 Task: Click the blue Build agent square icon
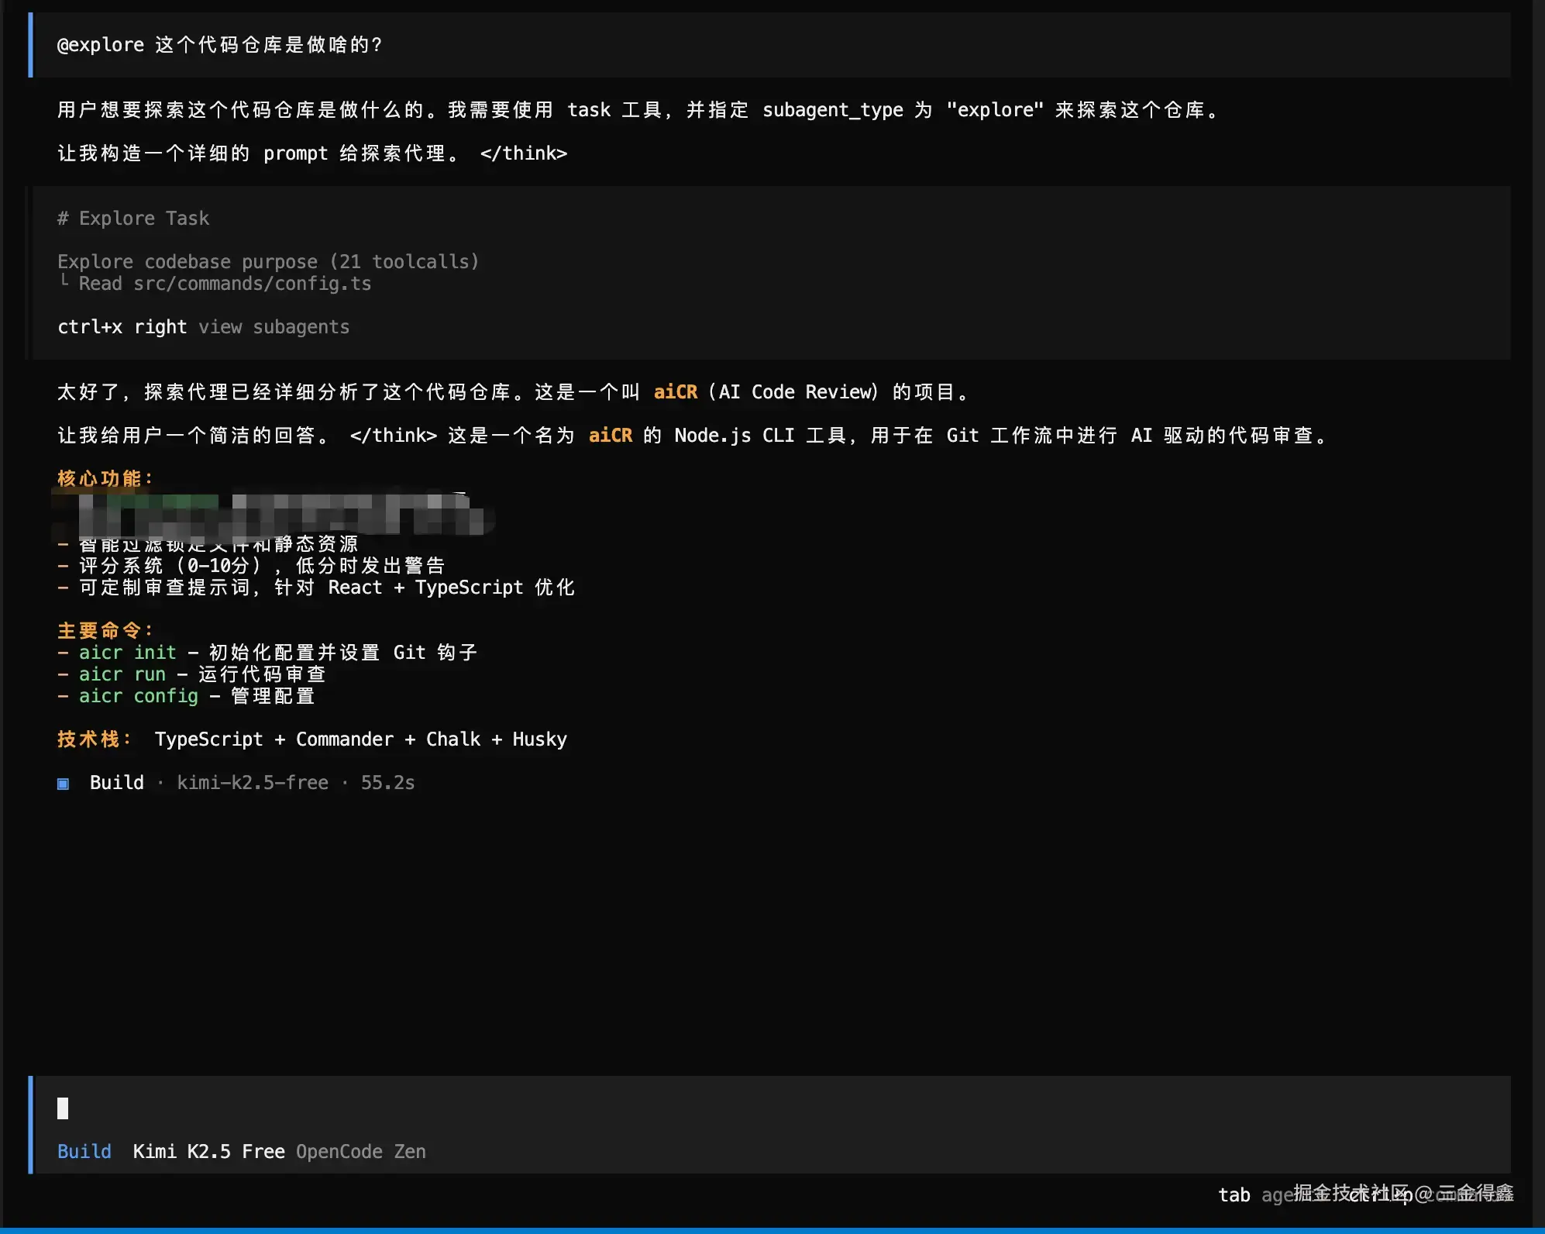(63, 784)
